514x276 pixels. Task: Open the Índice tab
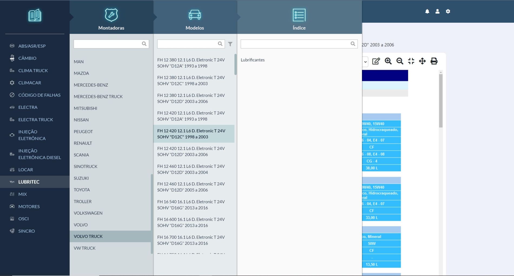coord(299,19)
